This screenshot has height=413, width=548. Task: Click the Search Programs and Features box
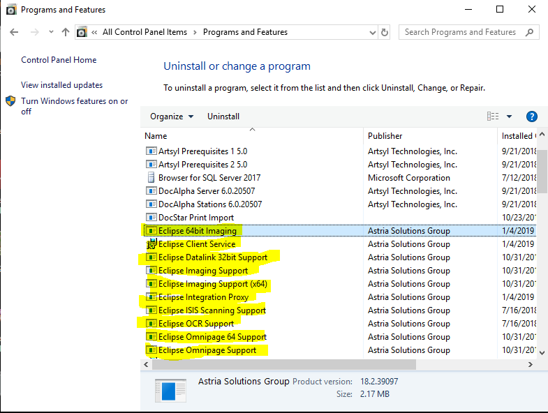[468, 32]
